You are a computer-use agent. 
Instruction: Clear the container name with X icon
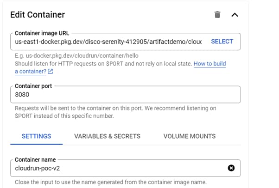231,168
